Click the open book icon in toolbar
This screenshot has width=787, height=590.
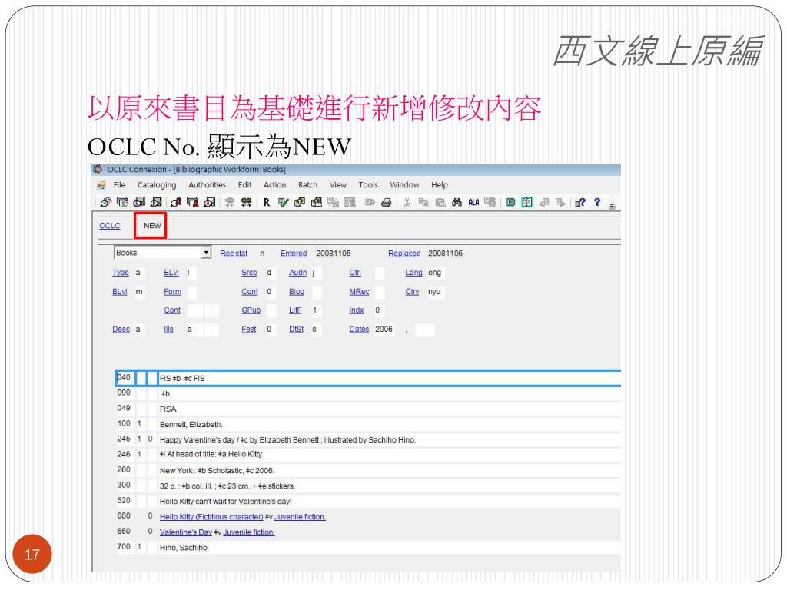pyautogui.click(x=527, y=202)
